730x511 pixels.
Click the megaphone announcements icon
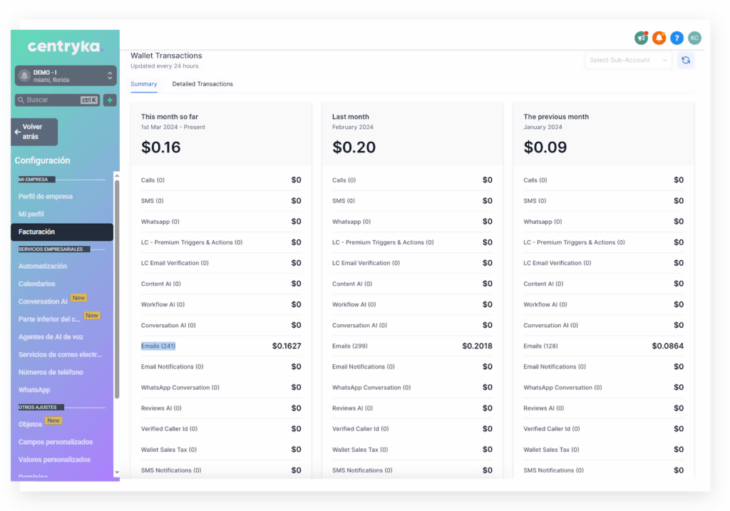641,38
